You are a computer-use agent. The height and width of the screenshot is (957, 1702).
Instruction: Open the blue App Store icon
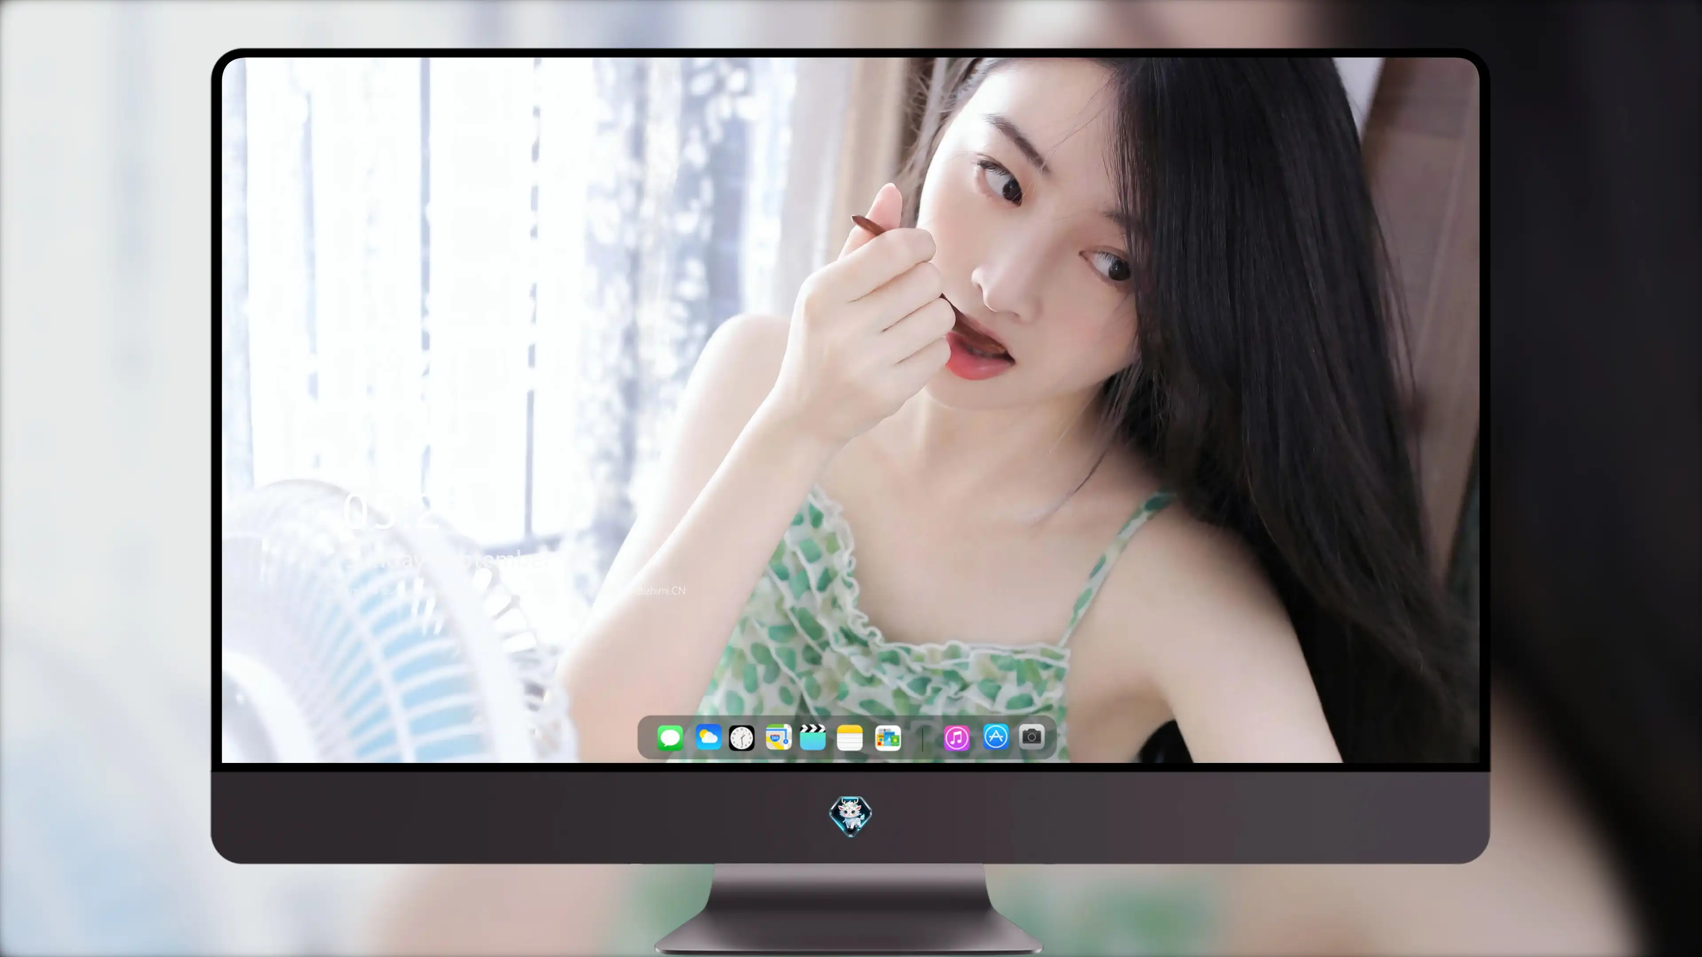click(995, 737)
